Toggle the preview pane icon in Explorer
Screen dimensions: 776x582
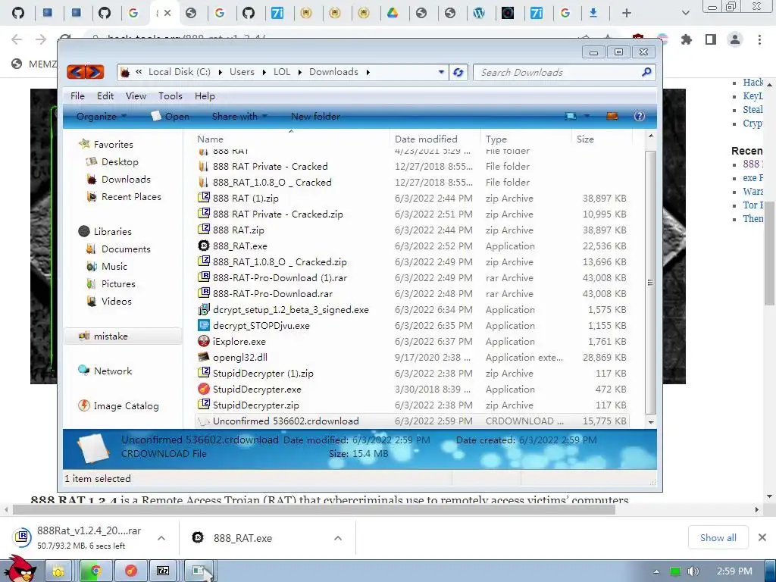coord(612,116)
